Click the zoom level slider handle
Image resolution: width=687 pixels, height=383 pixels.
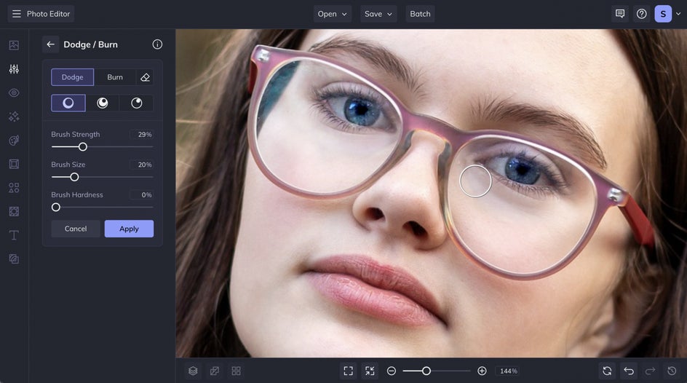coord(426,371)
